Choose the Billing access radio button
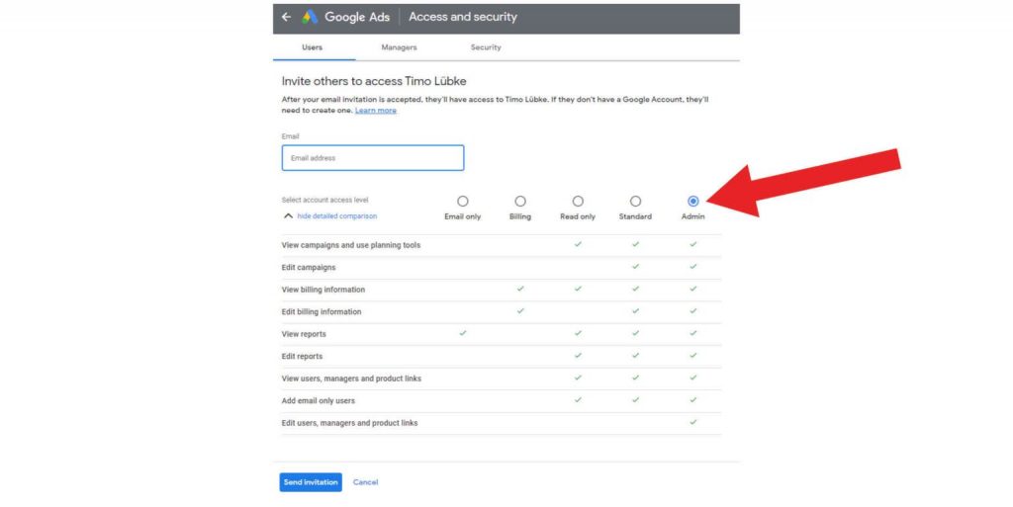 [520, 202]
